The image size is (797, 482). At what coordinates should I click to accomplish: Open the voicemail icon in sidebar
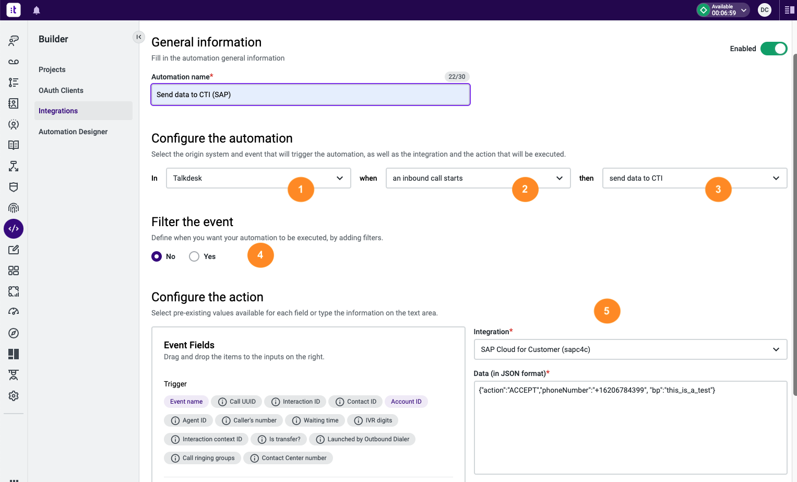[14, 62]
